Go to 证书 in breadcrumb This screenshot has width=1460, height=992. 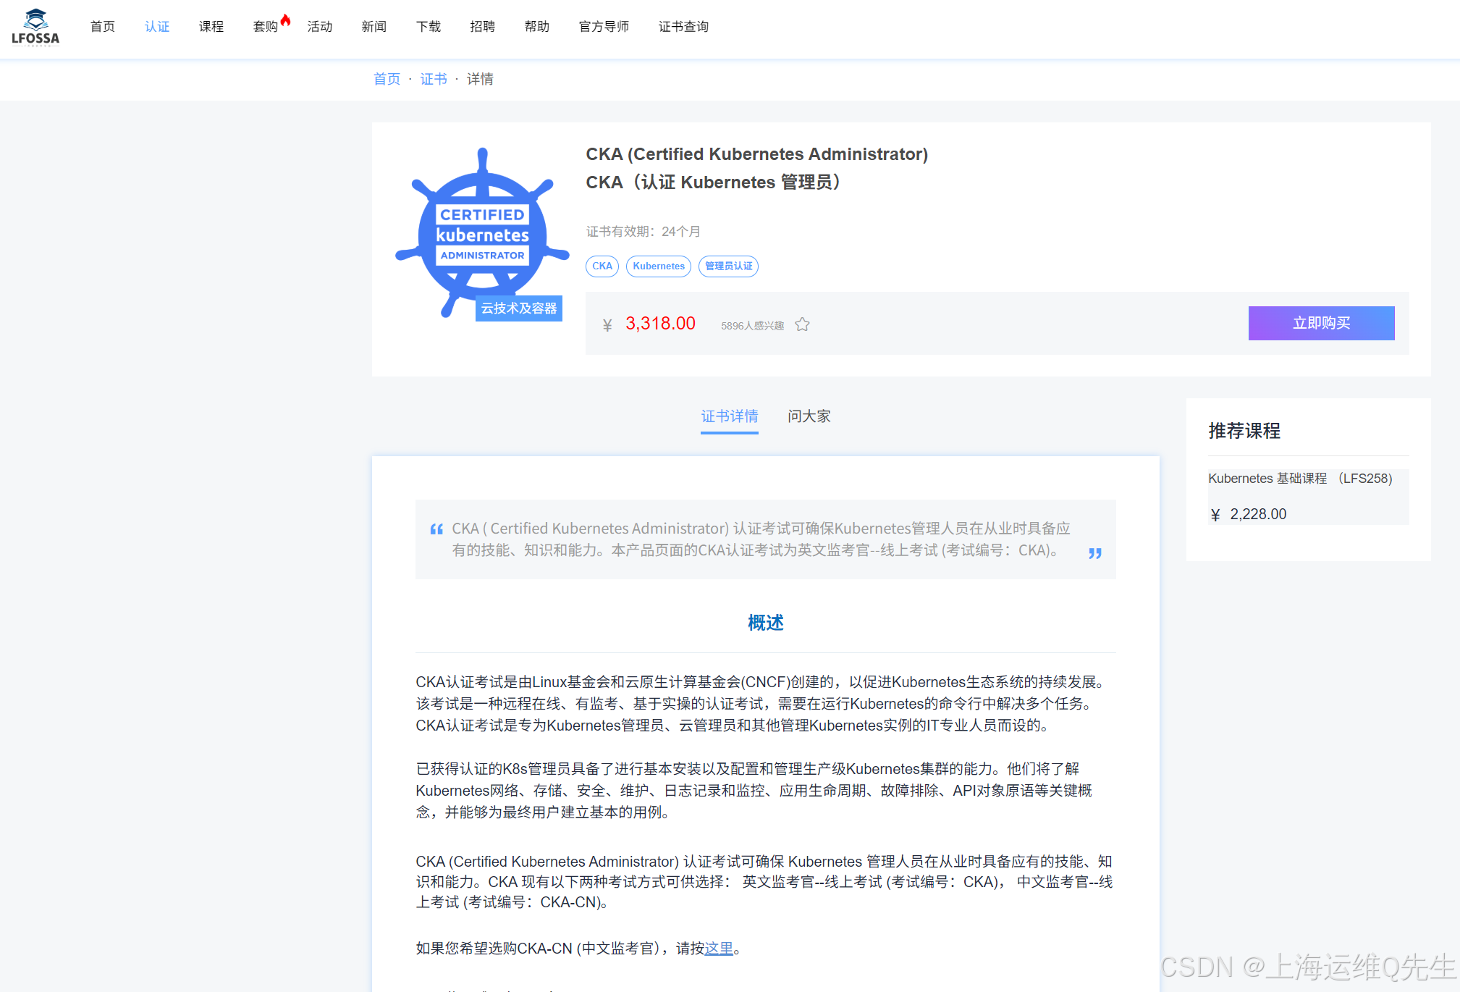[434, 79]
